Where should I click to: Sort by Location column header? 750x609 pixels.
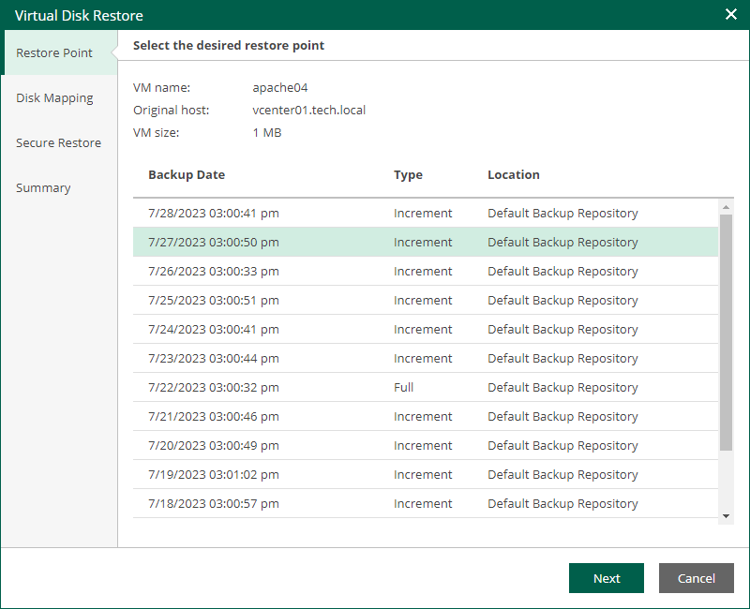click(x=514, y=175)
